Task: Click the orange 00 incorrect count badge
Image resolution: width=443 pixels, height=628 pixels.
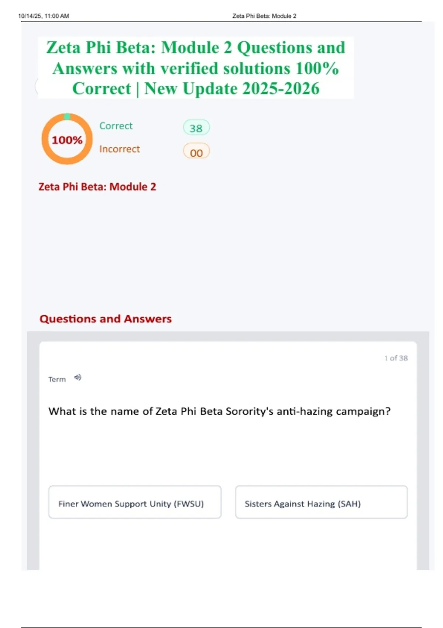Action: (196, 151)
